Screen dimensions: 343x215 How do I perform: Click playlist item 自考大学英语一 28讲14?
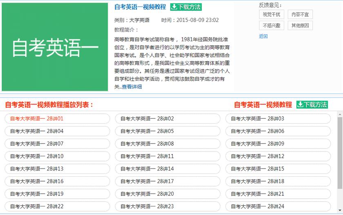point(168,168)
